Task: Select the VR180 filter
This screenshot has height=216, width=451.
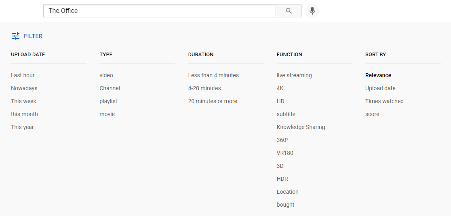Action: click(x=285, y=153)
